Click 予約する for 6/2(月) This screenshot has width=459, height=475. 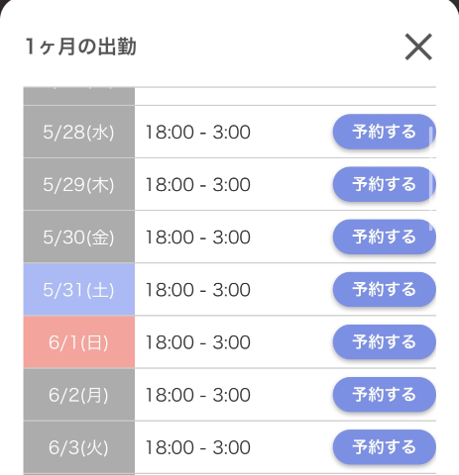384,395
